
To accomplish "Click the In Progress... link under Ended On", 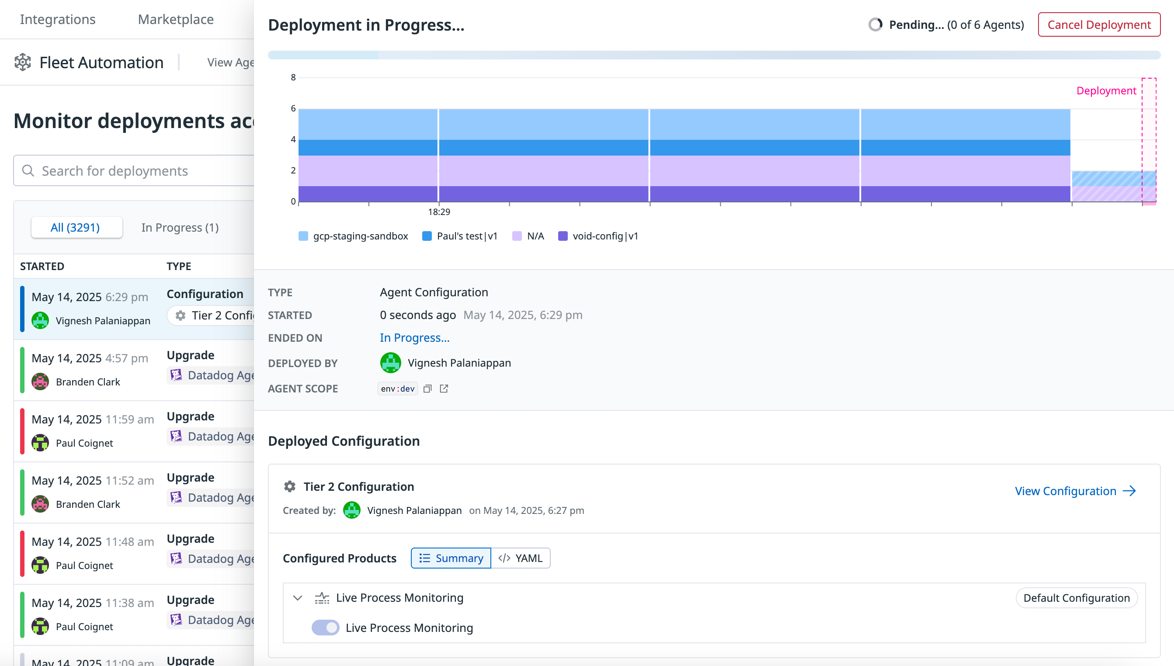I will (x=414, y=337).
